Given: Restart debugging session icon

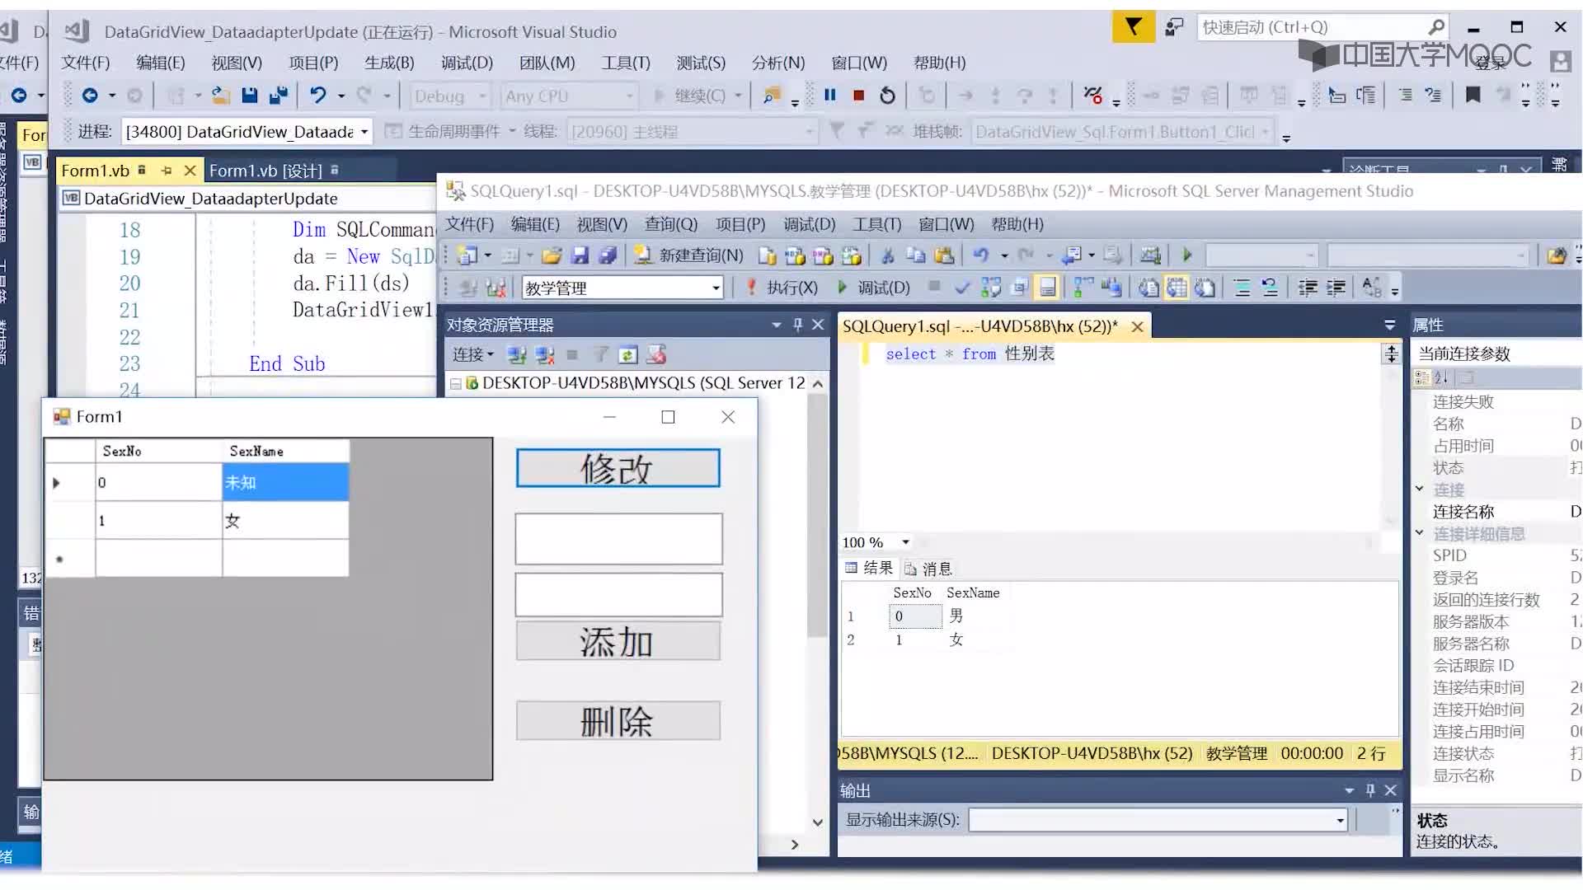Looking at the screenshot, I should coord(887,96).
